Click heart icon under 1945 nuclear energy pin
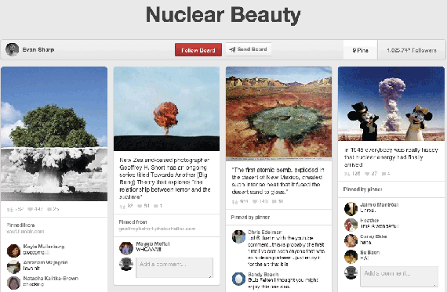447x292 pixels. [x=368, y=174]
